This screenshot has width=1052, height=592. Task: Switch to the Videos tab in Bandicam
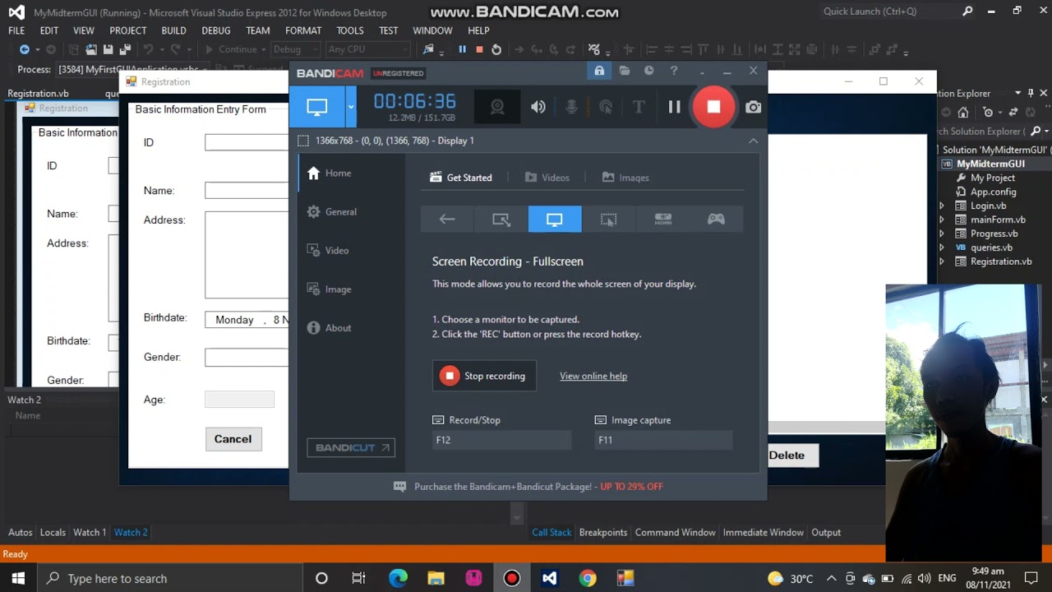[x=547, y=178]
